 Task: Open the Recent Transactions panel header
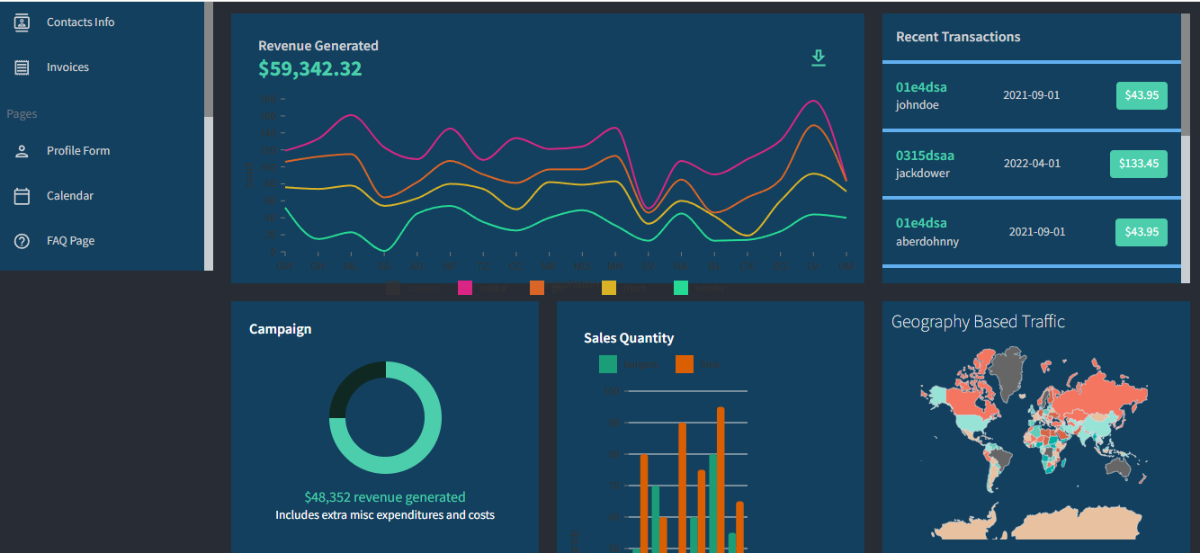click(x=958, y=37)
